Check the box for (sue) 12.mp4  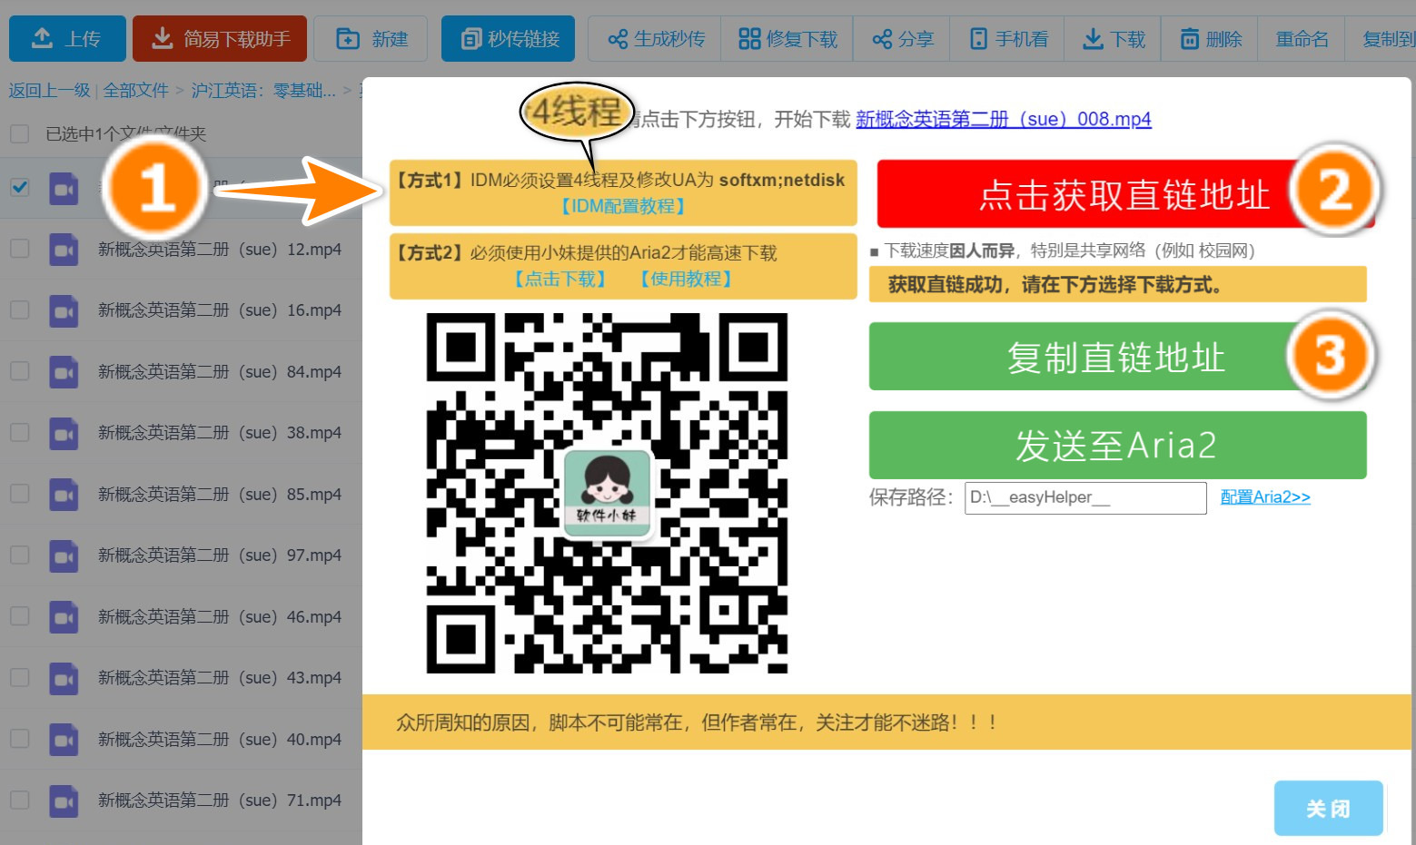point(19,249)
